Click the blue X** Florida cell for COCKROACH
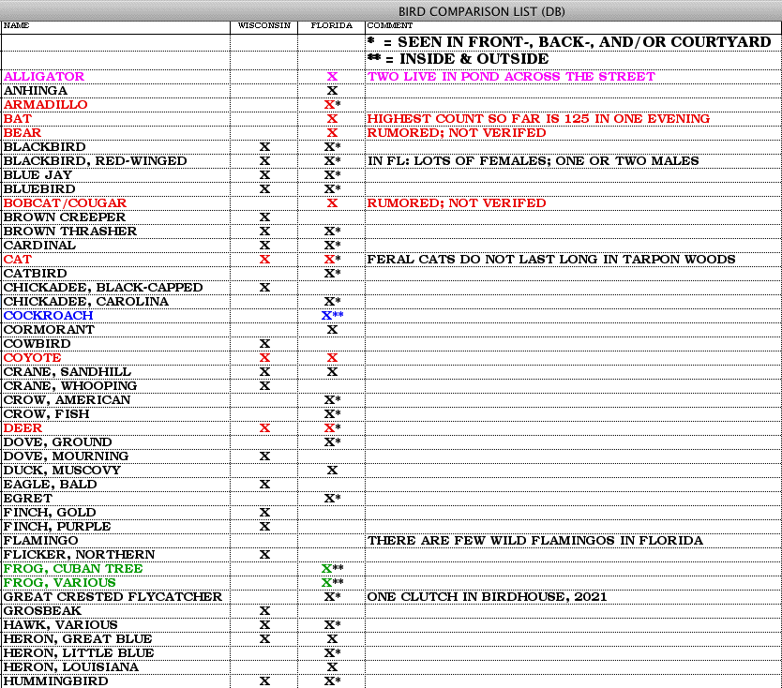Image resolution: width=782 pixels, height=688 pixels. coord(332,316)
